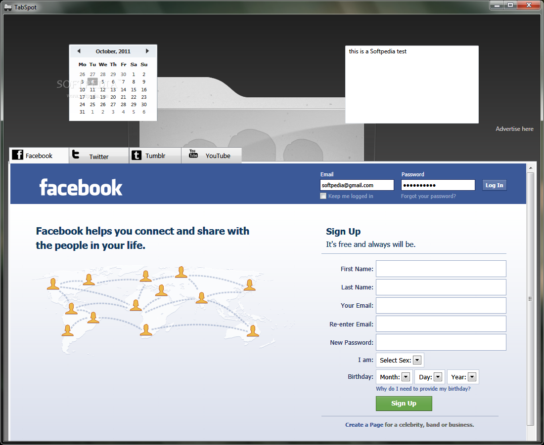Maximize the TabSpot window

(x=510, y=5)
